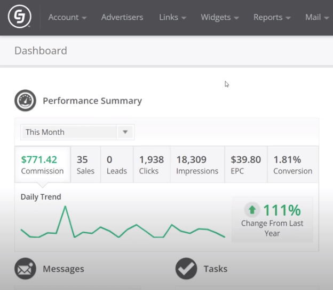This screenshot has width=333, height=290.
Task: Click the period selector arrow button
Action: (125, 132)
